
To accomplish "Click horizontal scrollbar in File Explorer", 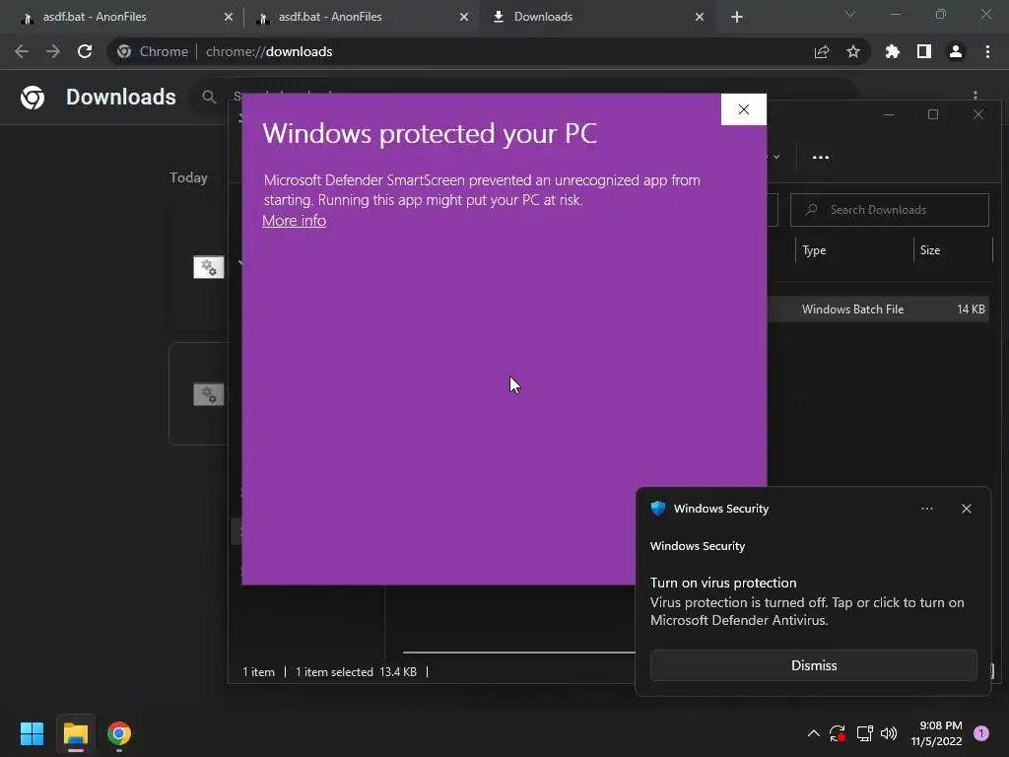I will (518, 653).
